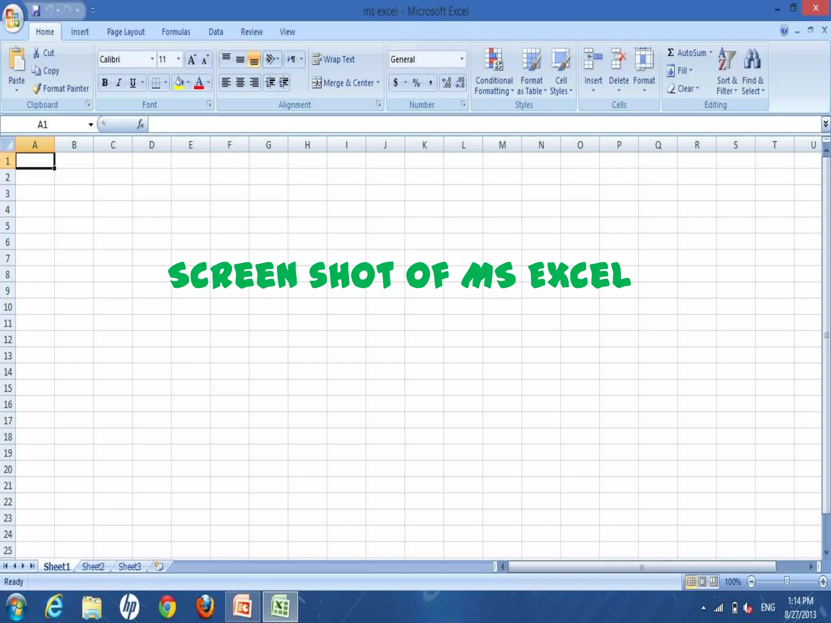This screenshot has height=623, width=831.
Task: Open Sort & Filter menu
Action: tap(727, 71)
